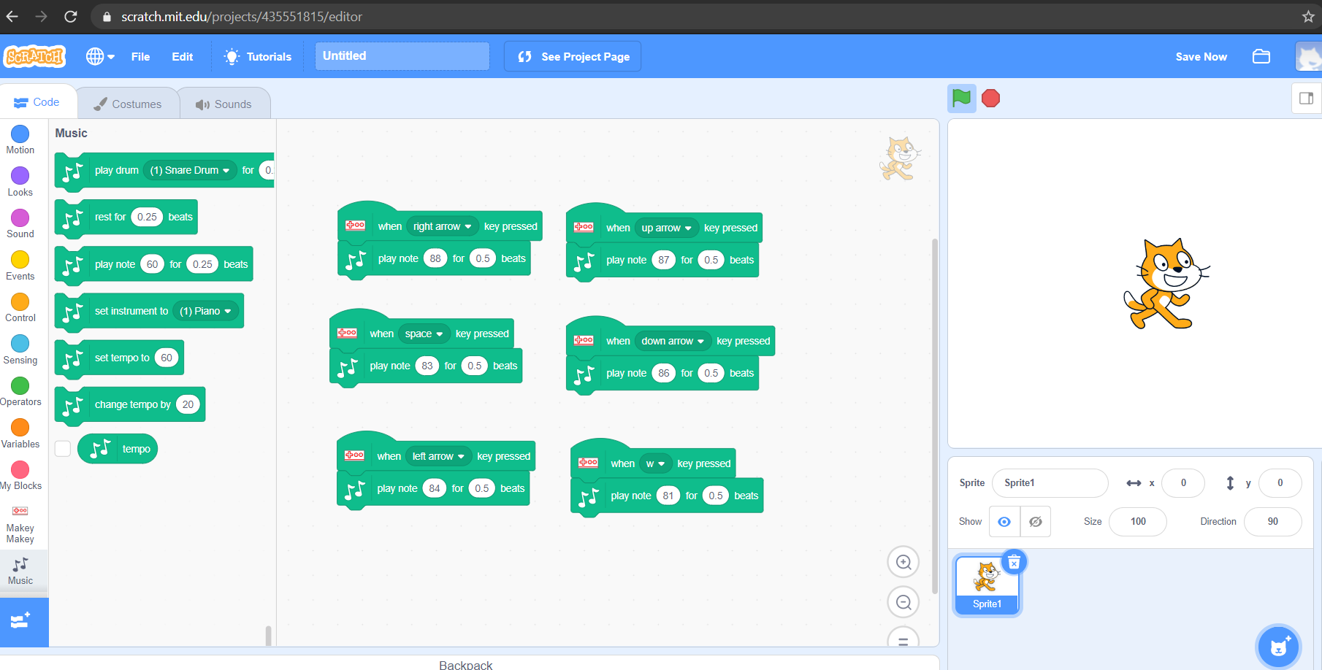The image size is (1322, 670).
Task: Click the project title field
Action: (x=402, y=56)
